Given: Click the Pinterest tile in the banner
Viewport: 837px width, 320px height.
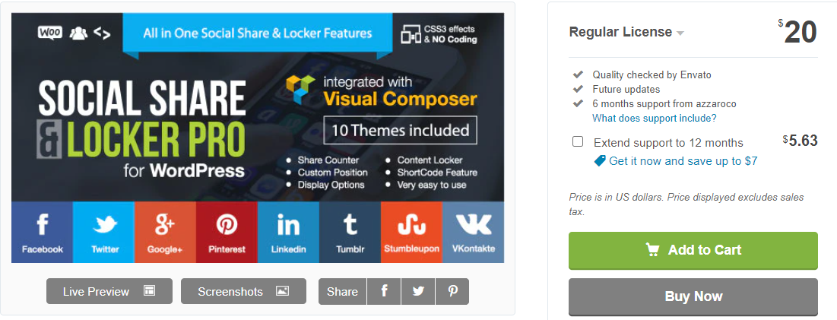Looking at the screenshot, I should coord(227,232).
